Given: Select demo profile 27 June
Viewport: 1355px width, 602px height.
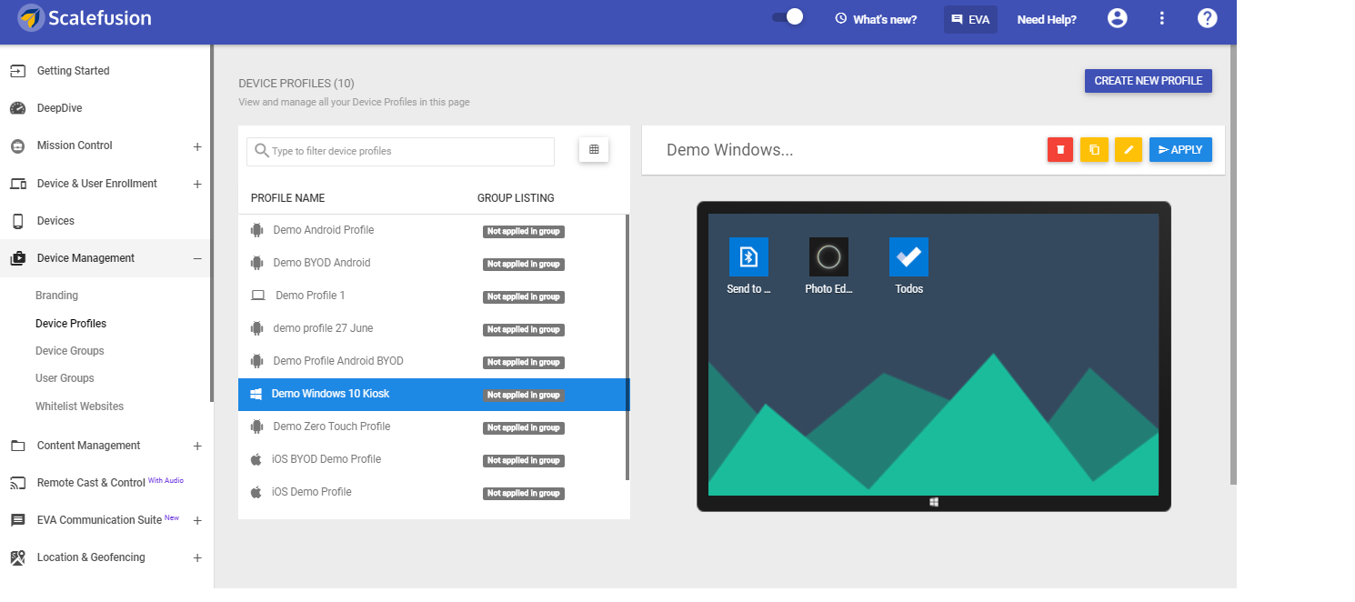Looking at the screenshot, I should [432, 329].
